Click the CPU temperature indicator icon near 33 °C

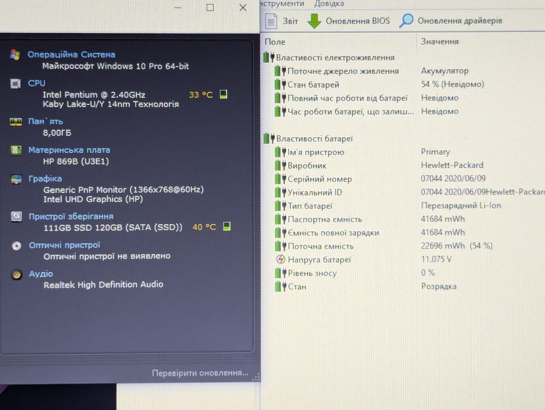224,94
